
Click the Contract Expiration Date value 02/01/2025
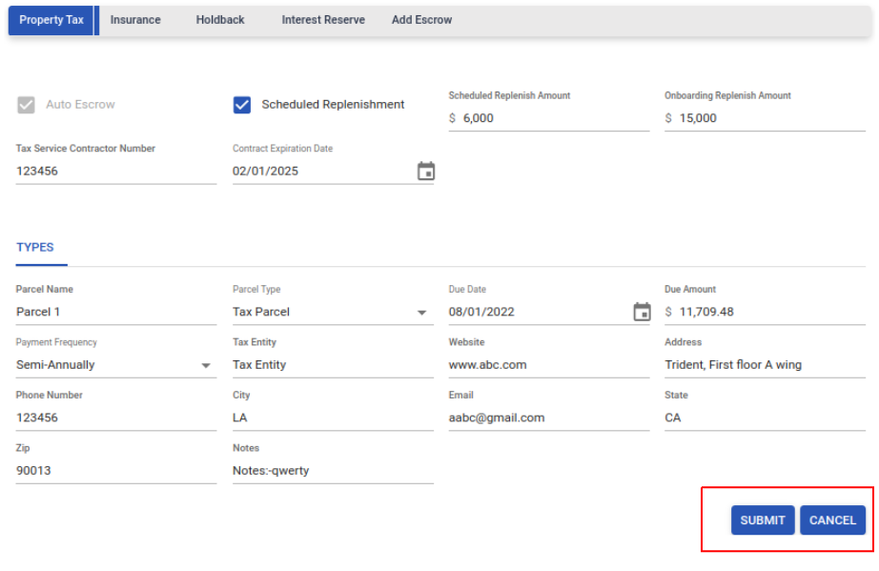pos(265,171)
